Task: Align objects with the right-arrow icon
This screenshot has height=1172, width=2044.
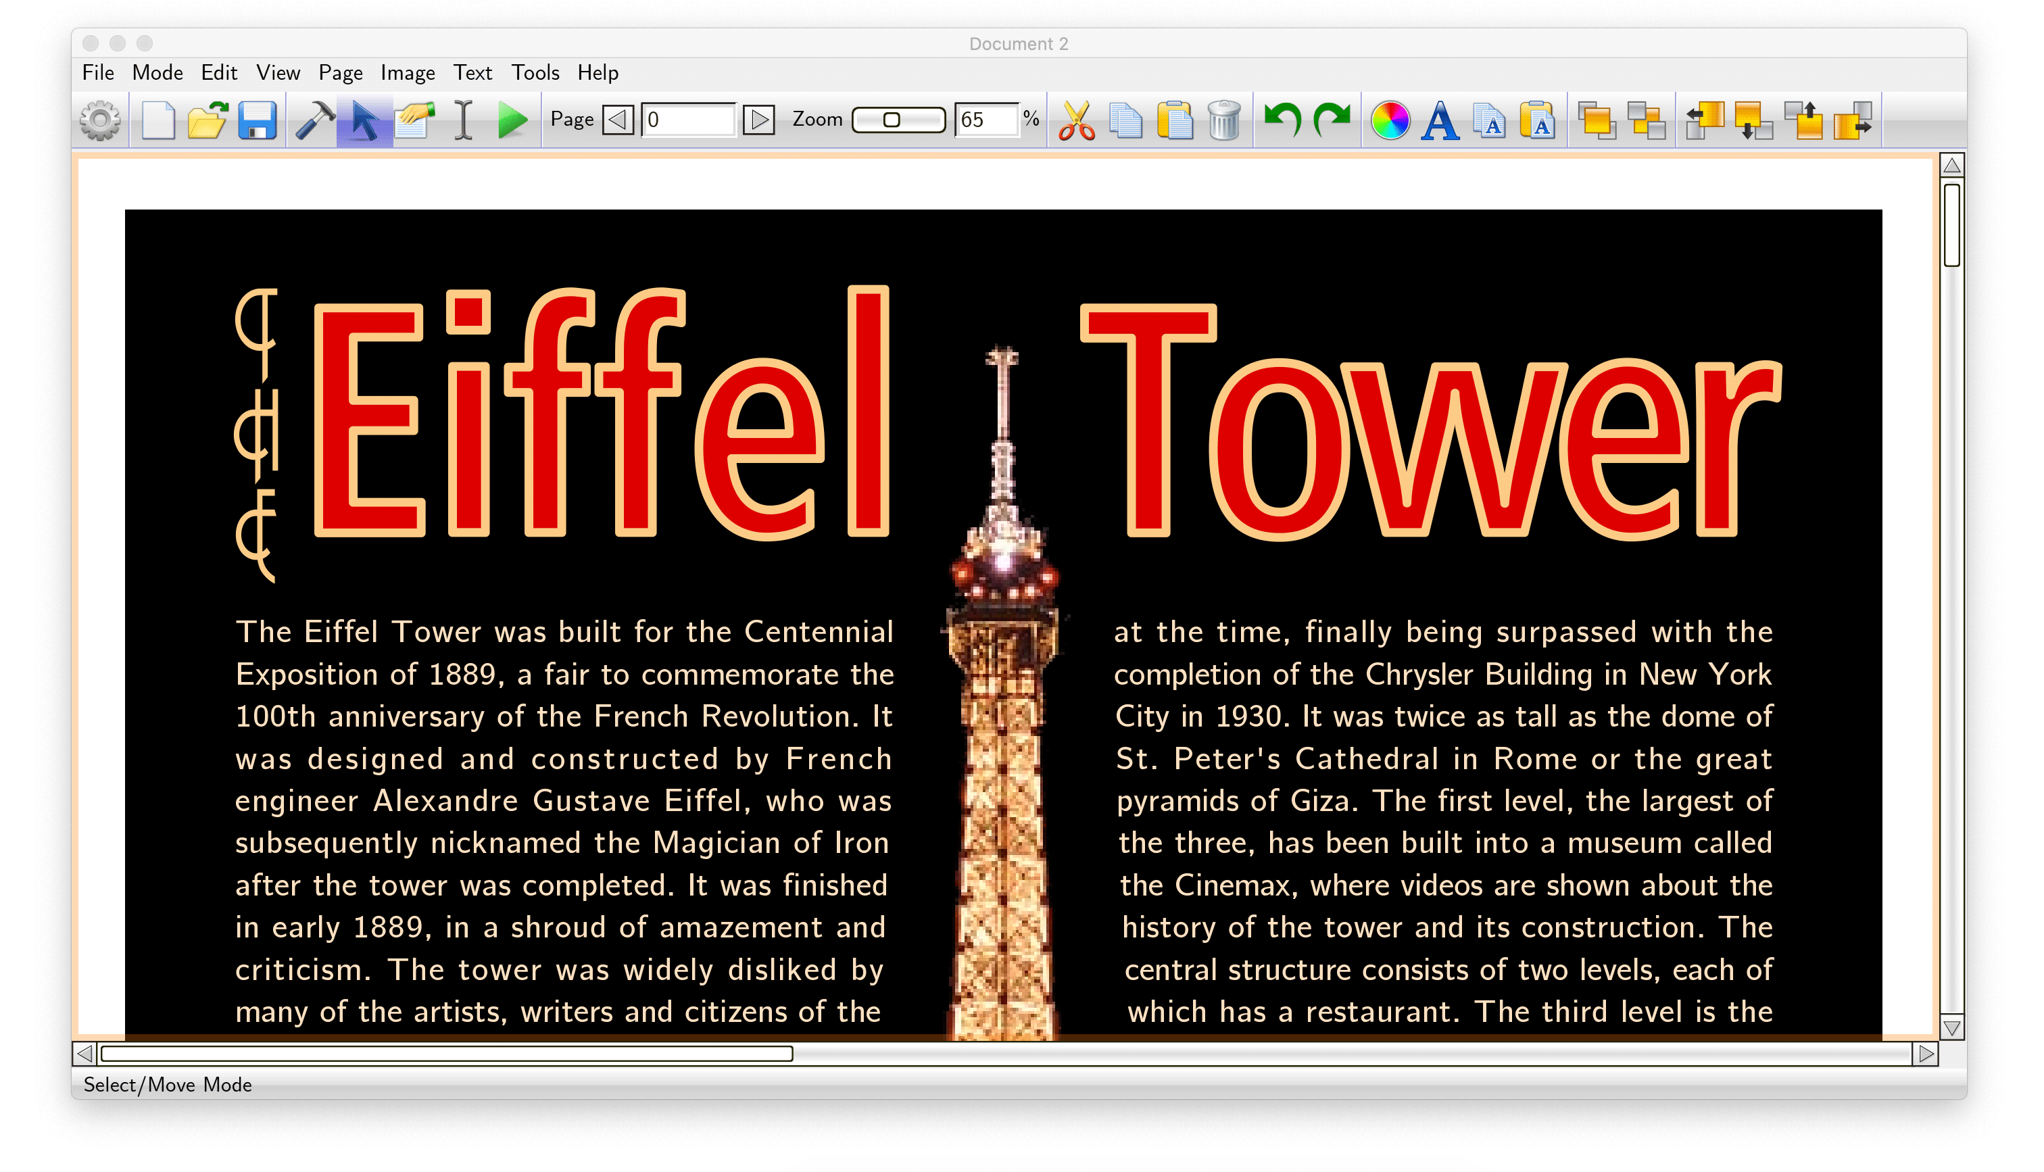Action: [1853, 121]
